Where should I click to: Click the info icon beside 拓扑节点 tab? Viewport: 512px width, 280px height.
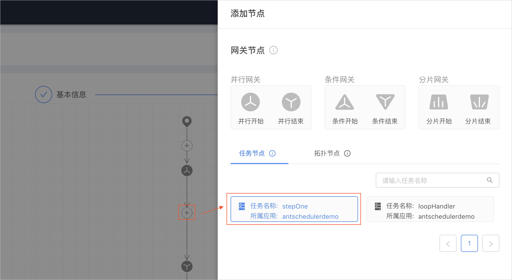pos(347,153)
